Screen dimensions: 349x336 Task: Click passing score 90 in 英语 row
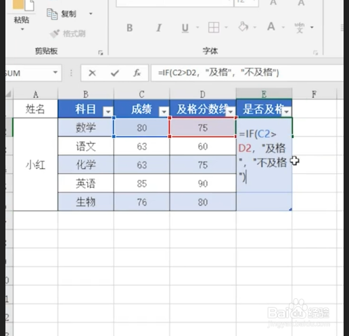203,183
